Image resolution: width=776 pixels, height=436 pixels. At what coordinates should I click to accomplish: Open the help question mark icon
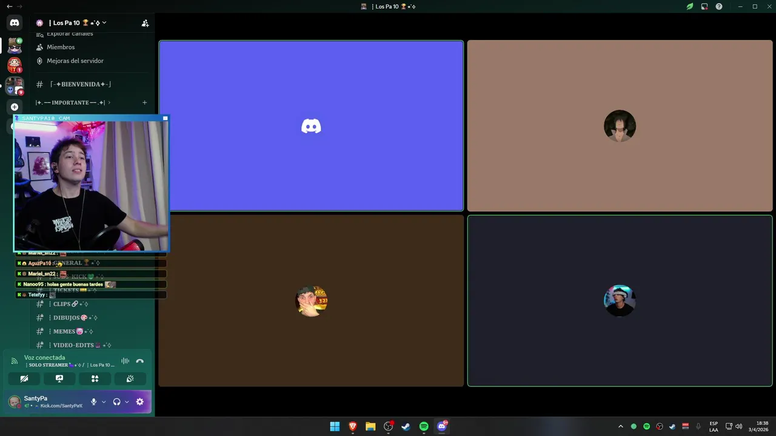(x=719, y=7)
